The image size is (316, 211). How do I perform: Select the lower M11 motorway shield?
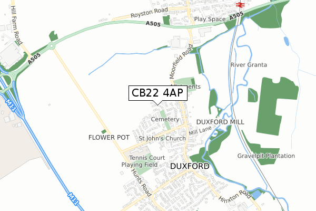73,199
